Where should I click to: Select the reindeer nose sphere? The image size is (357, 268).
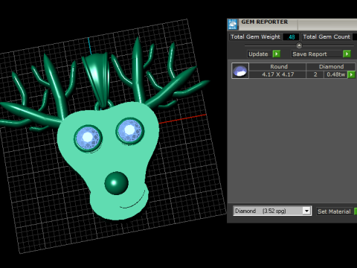(x=116, y=183)
